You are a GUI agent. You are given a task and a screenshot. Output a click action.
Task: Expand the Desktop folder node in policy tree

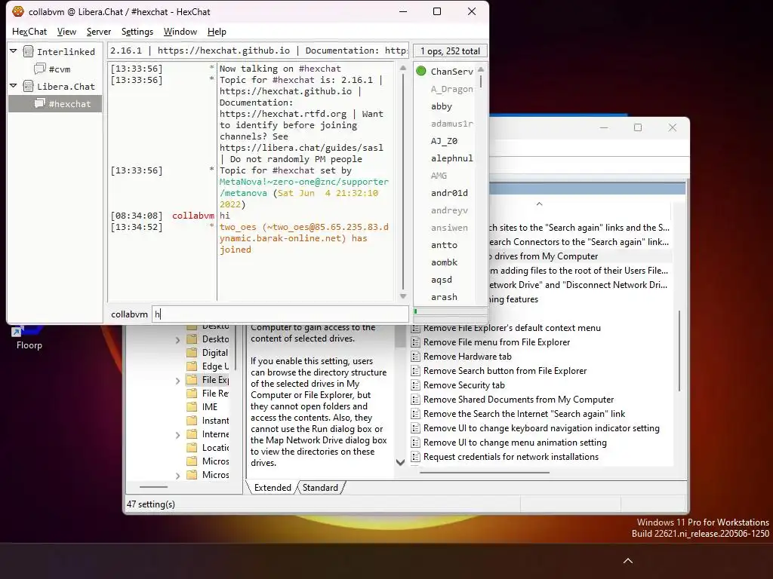coord(178,340)
